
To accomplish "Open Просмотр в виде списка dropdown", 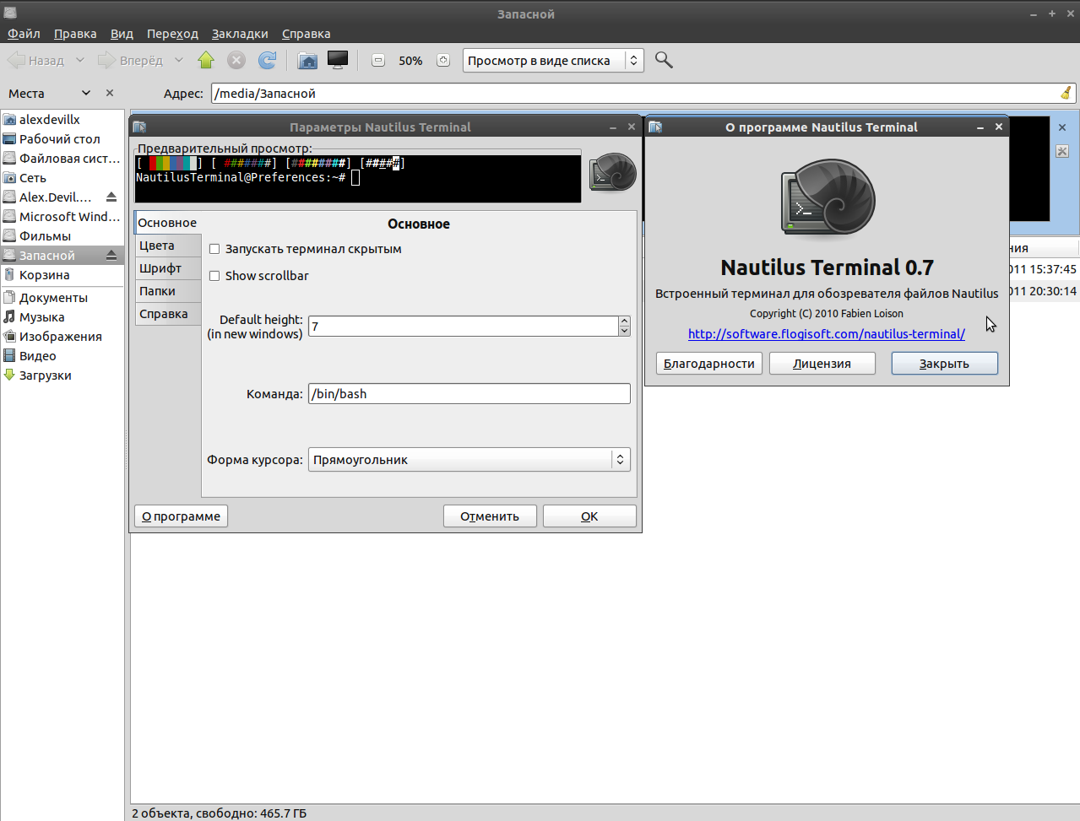I will click(553, 61).
